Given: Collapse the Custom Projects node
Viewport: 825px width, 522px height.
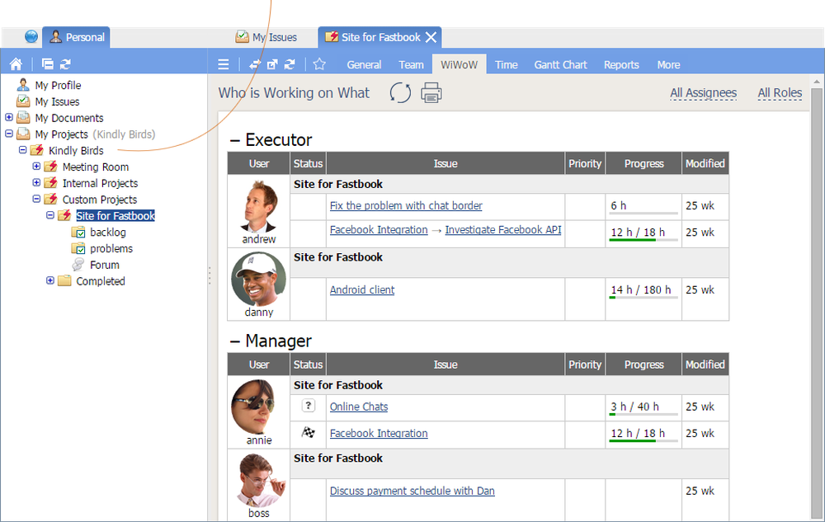Looking at the screenshot, I should (36, 199).
